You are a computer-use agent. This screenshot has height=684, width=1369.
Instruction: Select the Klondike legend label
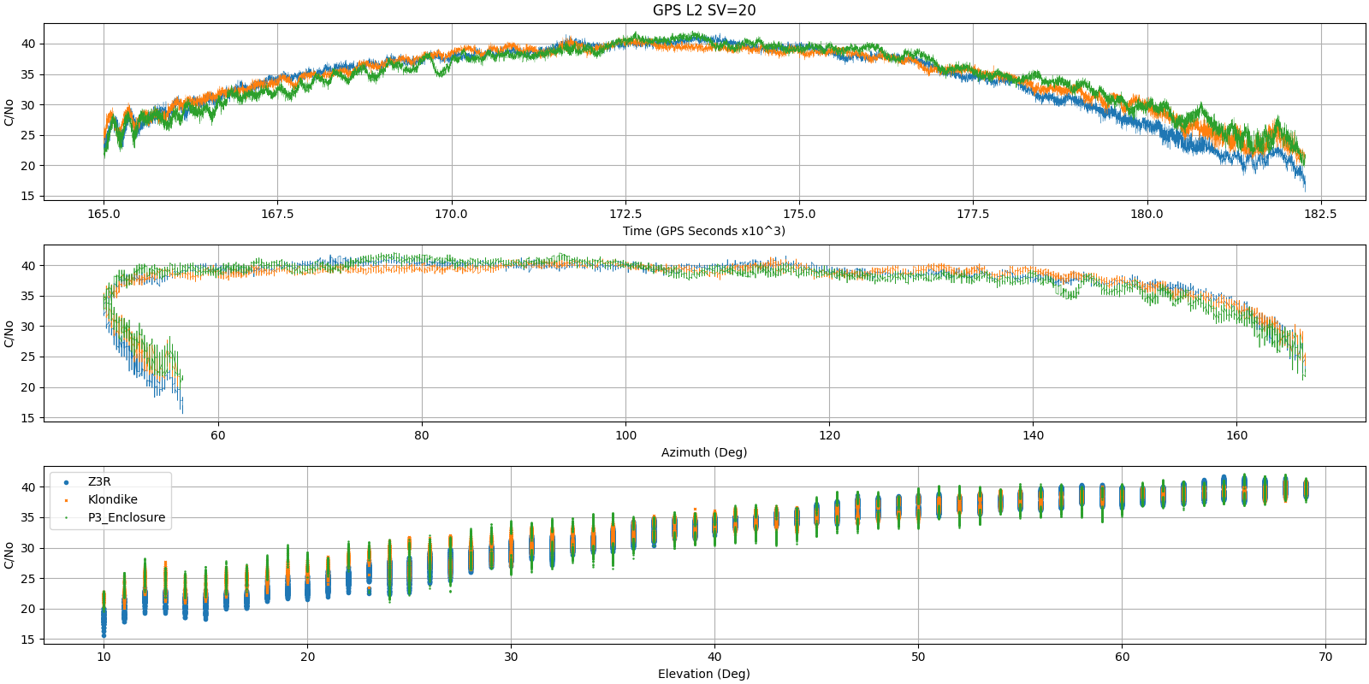pos(112,500)
